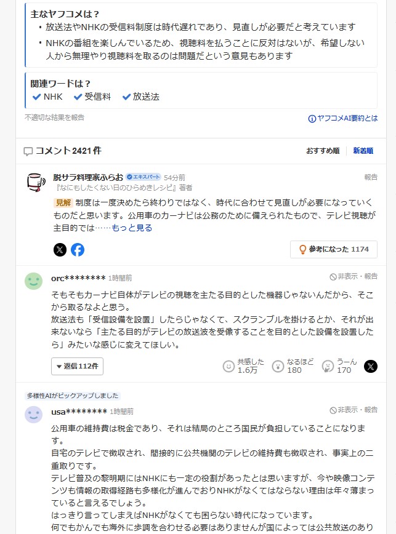Click the usa******** purple avatar

(34, 415)
